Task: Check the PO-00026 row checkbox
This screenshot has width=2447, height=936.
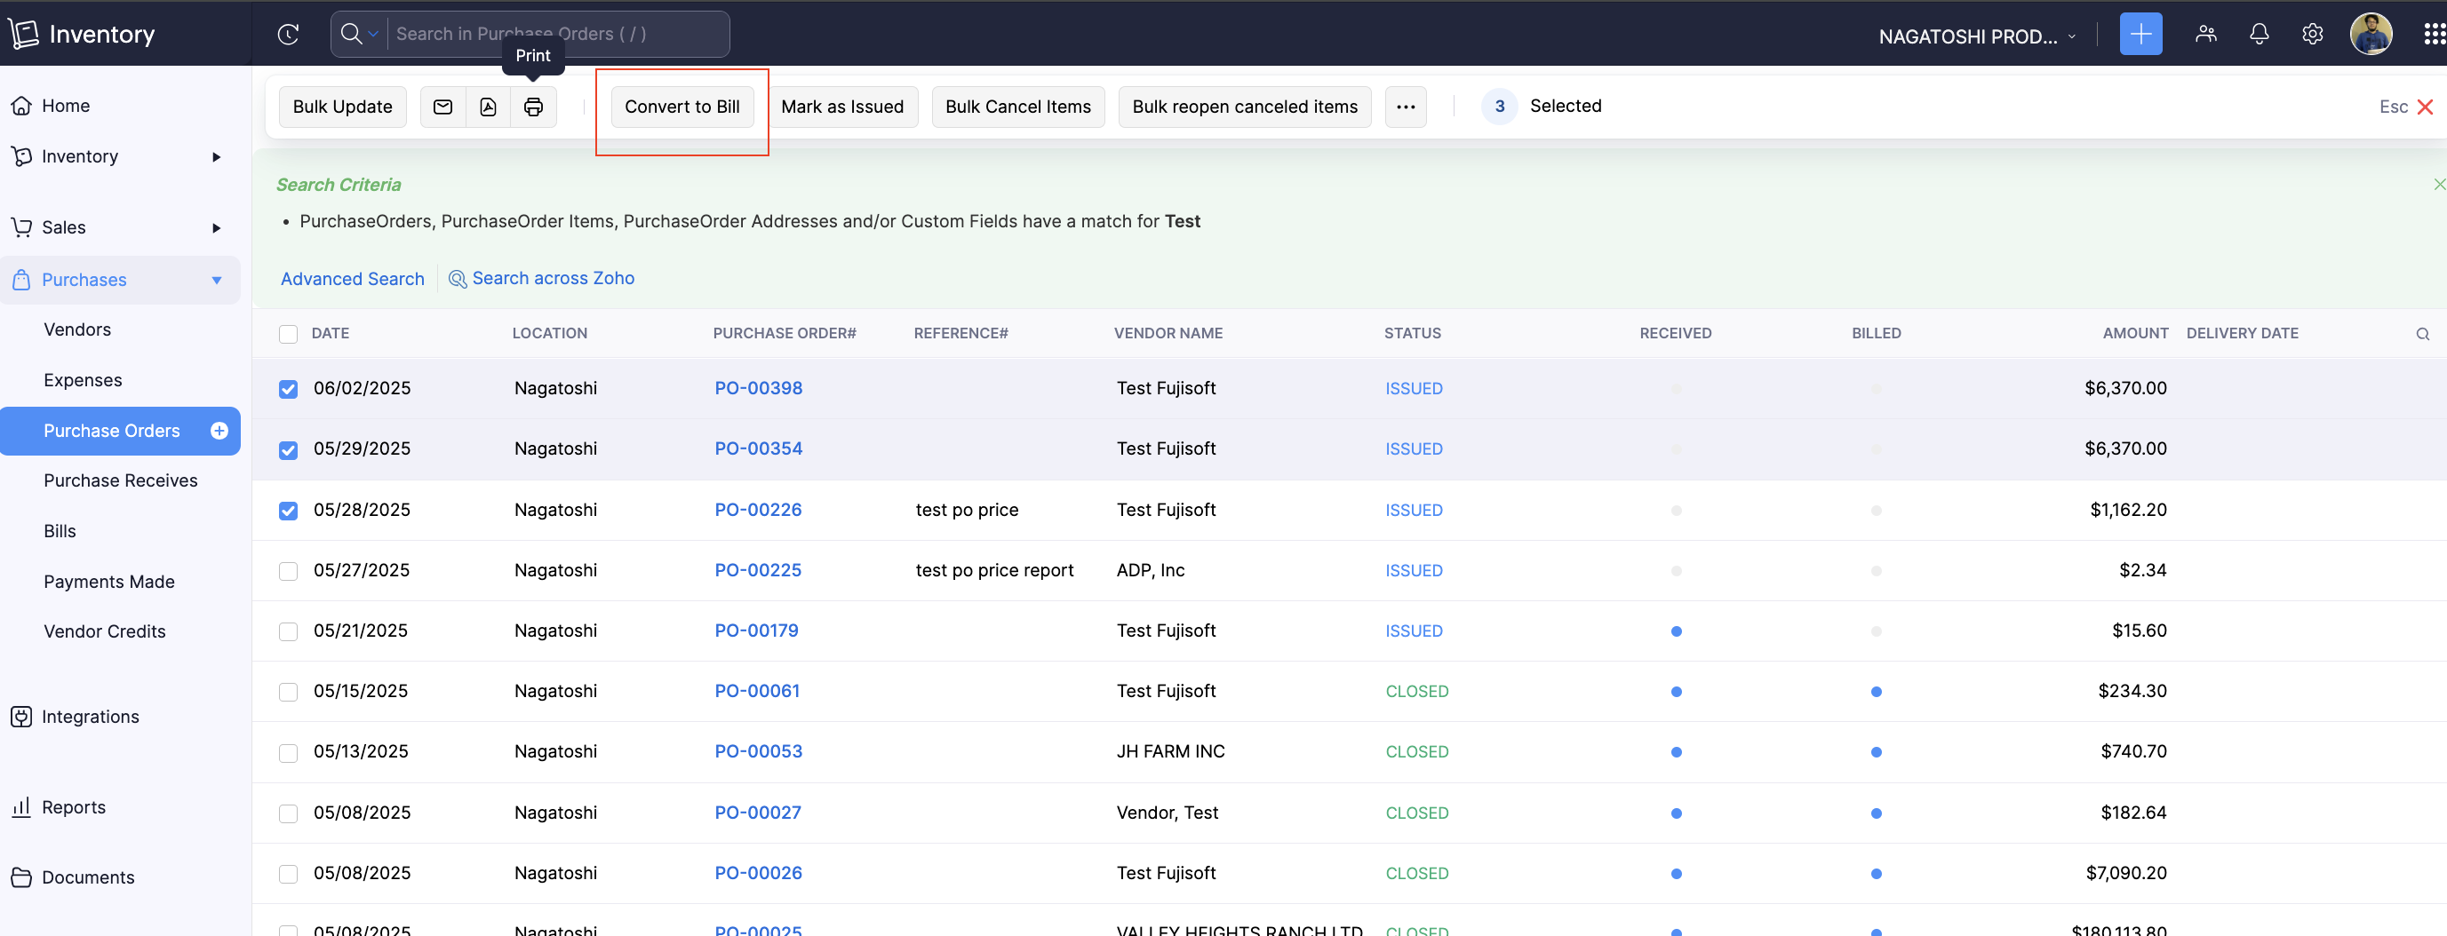Action: coord(288,875)
